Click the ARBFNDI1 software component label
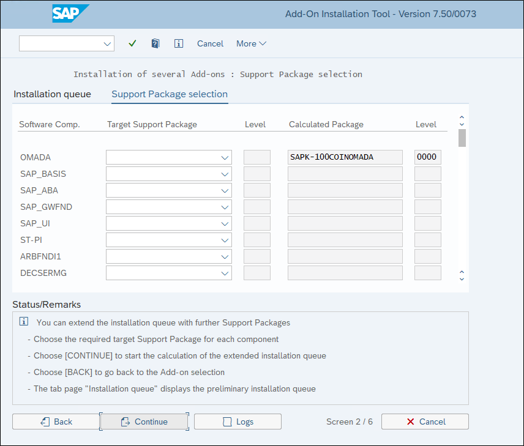The height and width of the screenshot is (446, 524). [x=40, y=256]
